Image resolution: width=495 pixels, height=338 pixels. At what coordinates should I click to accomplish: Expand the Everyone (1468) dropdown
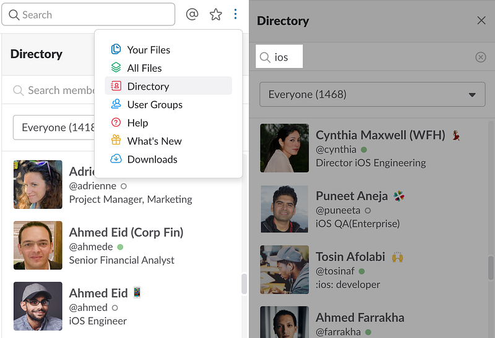372,95
